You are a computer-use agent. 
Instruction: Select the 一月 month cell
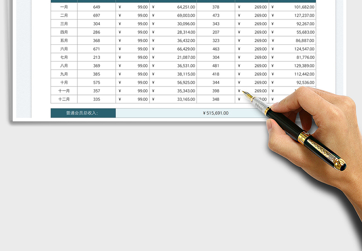(x=64, y=7)
